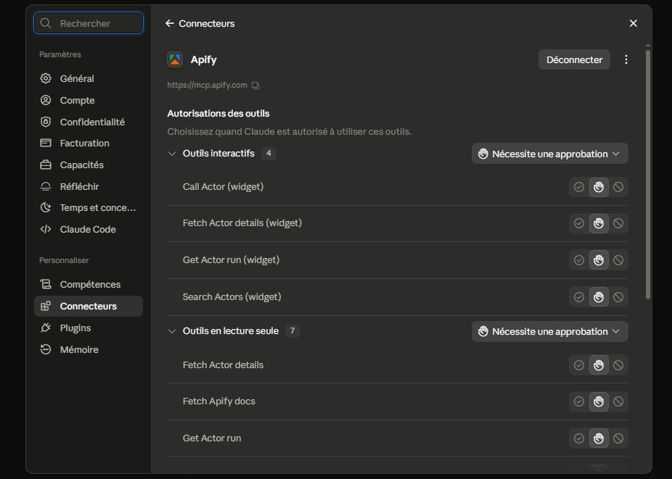This screenshot has height=479, width=672.
Task: Click the 7 count badge beside Outils en lecture seule
Action: (292, 331)
